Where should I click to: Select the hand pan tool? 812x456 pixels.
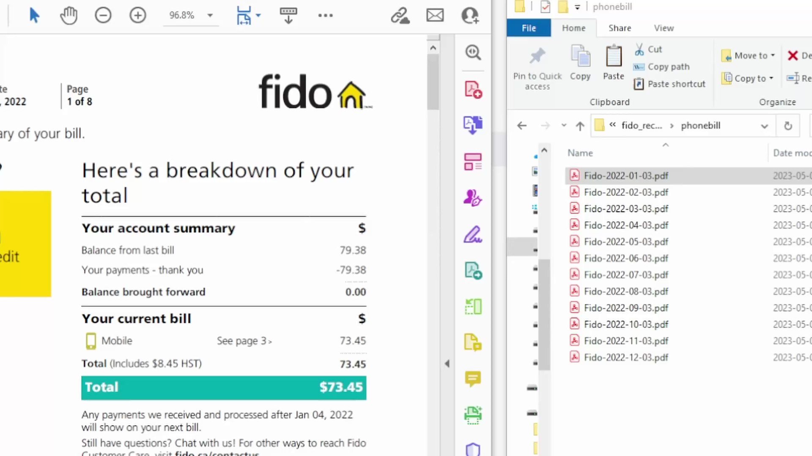coord(69,16)
